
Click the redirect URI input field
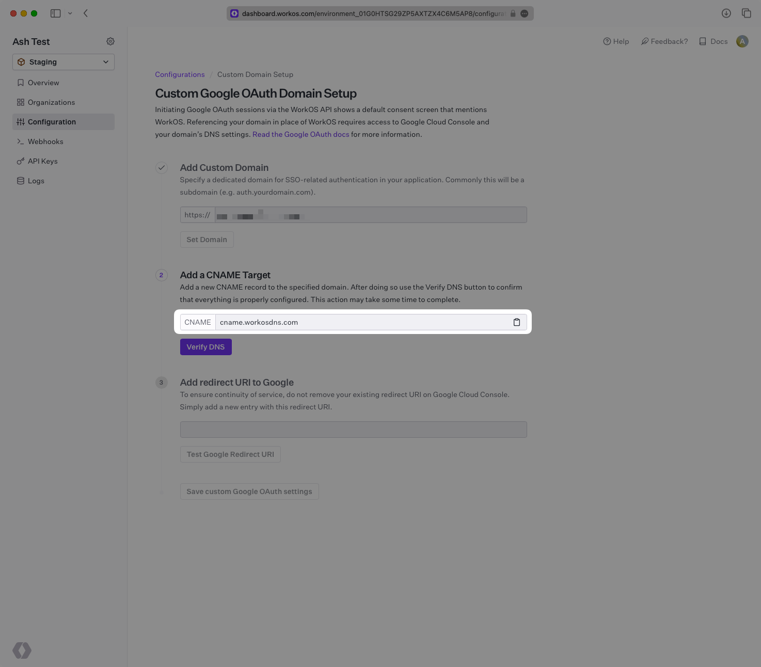(353, 429)
